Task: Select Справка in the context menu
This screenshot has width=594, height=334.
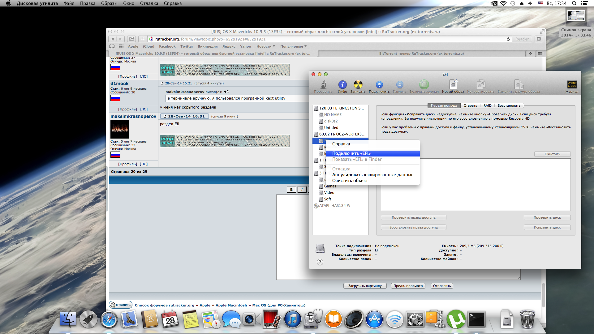Action: pyautogui.click(x=372, y=144)
